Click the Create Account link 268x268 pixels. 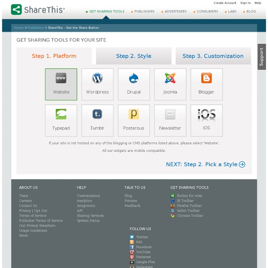click(225, 3)
